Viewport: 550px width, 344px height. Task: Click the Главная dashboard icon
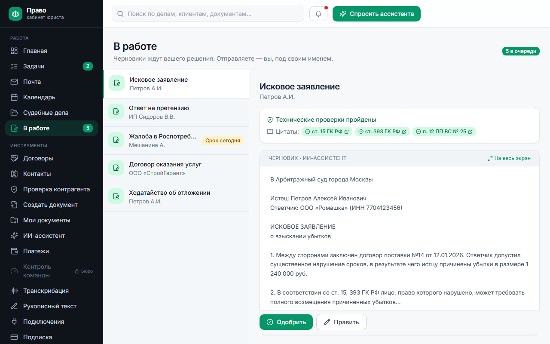pos(14,51)
